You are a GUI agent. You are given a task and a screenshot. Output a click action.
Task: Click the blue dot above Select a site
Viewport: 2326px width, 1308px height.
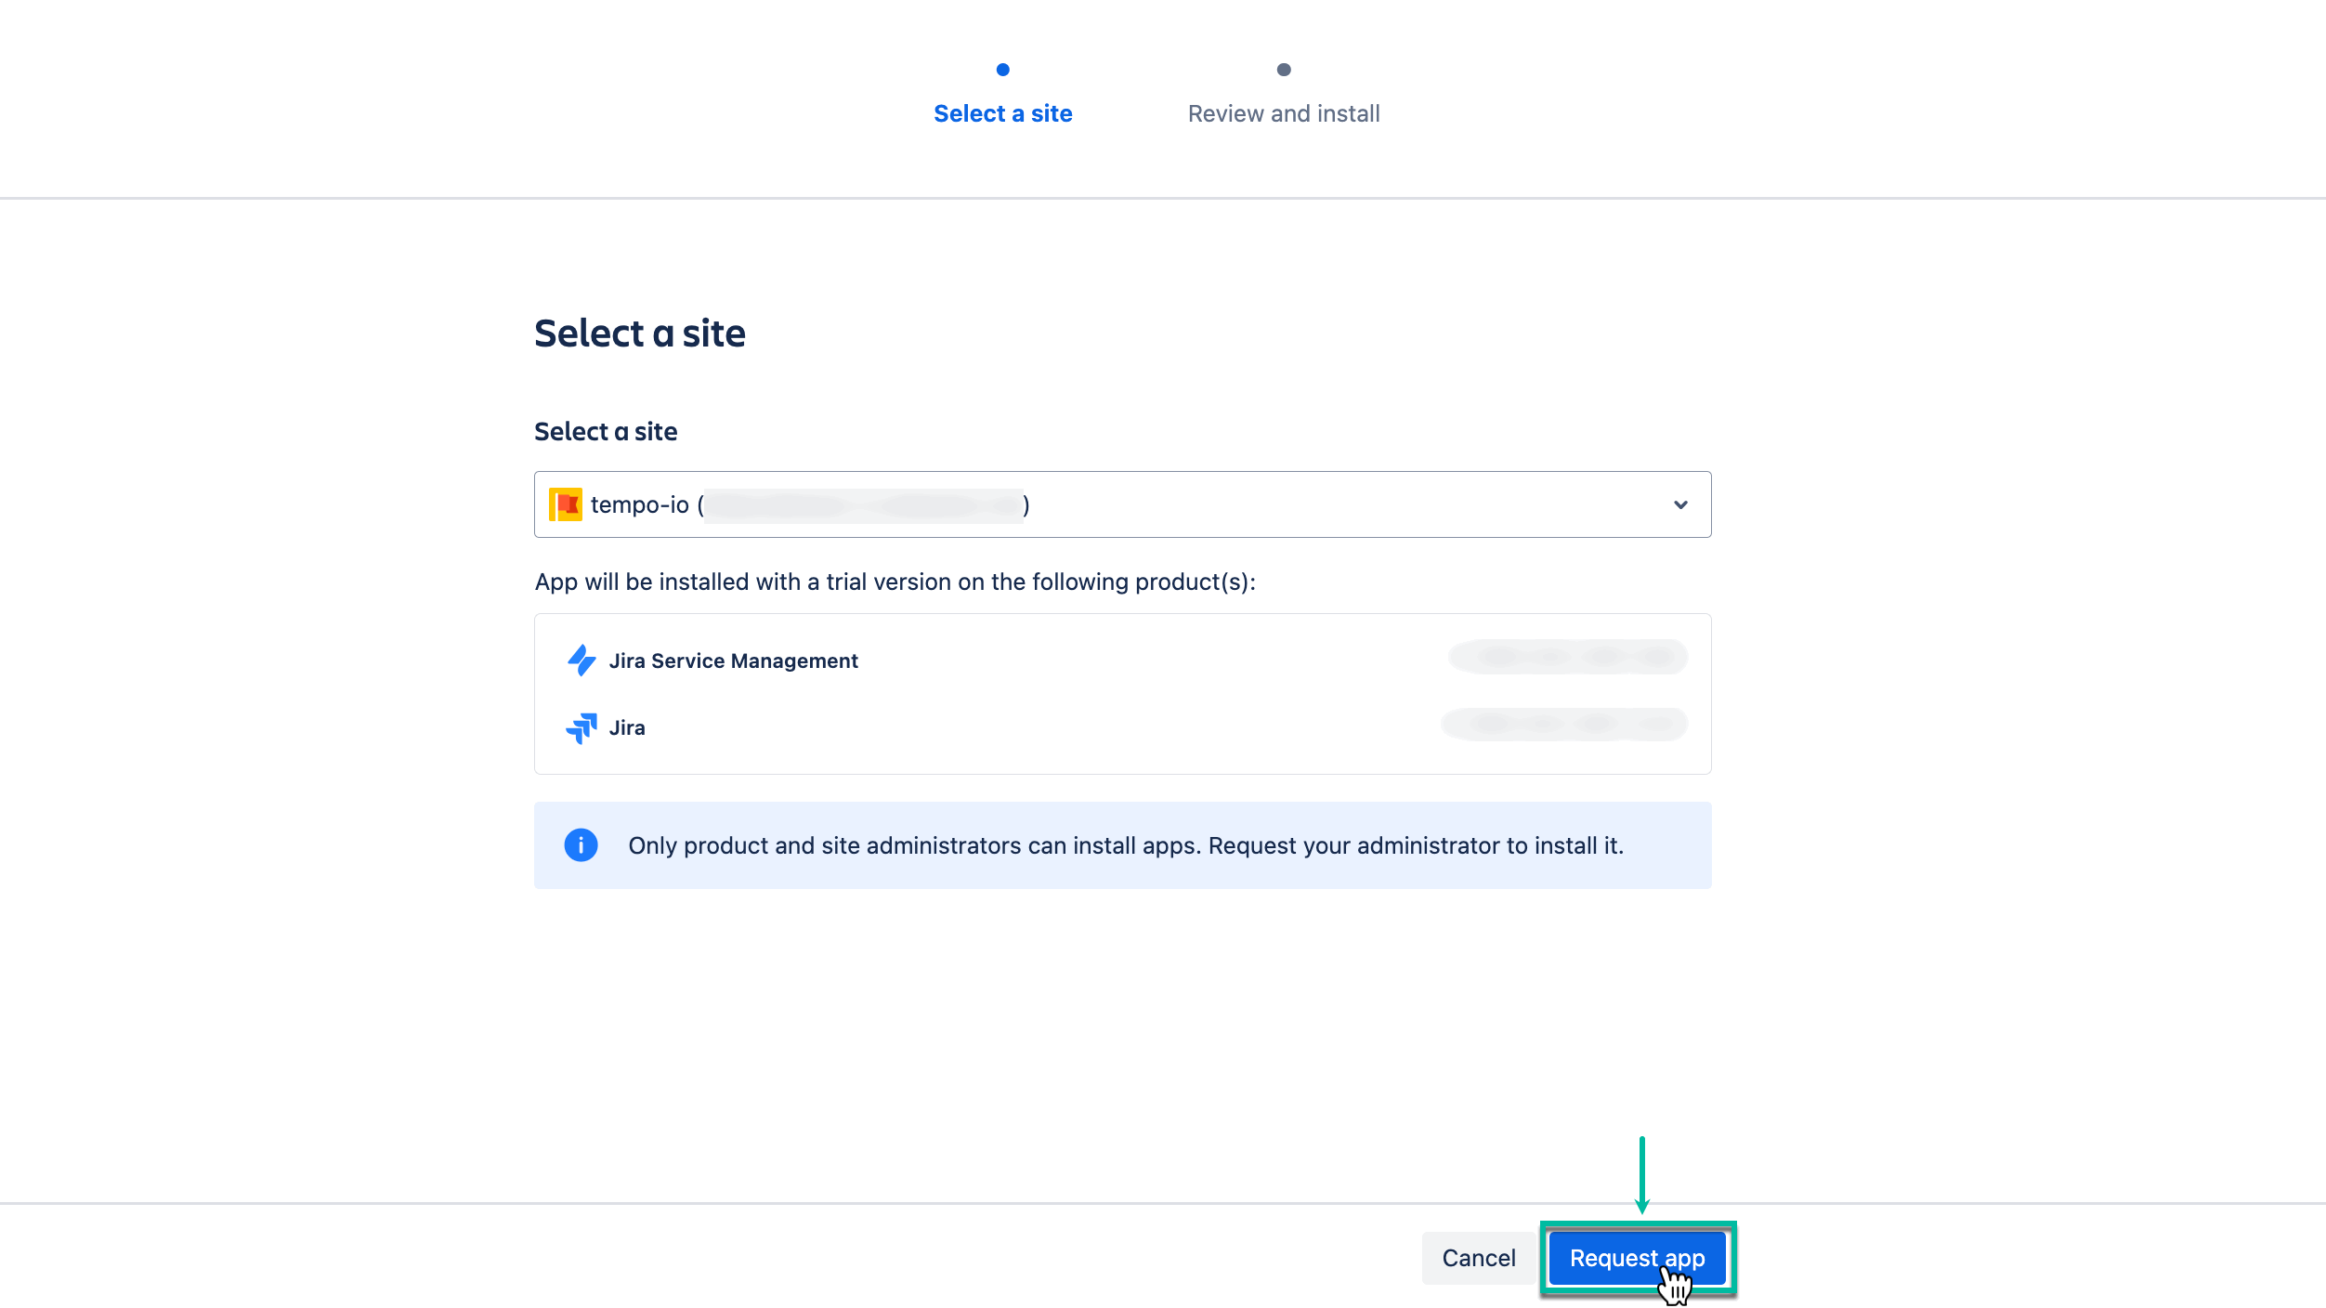tap(1003, 69)
